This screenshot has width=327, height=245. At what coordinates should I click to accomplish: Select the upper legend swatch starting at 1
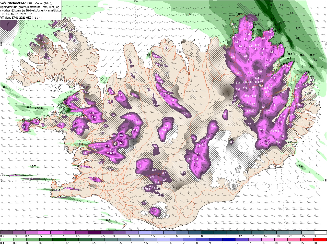(69, 232)
